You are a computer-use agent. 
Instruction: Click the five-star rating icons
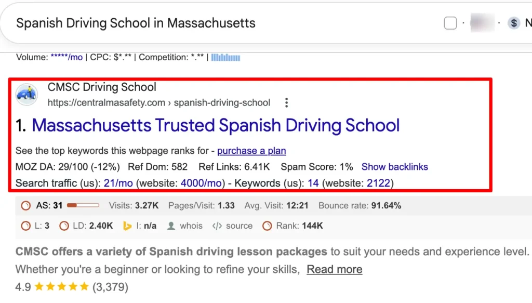[62, 287]
